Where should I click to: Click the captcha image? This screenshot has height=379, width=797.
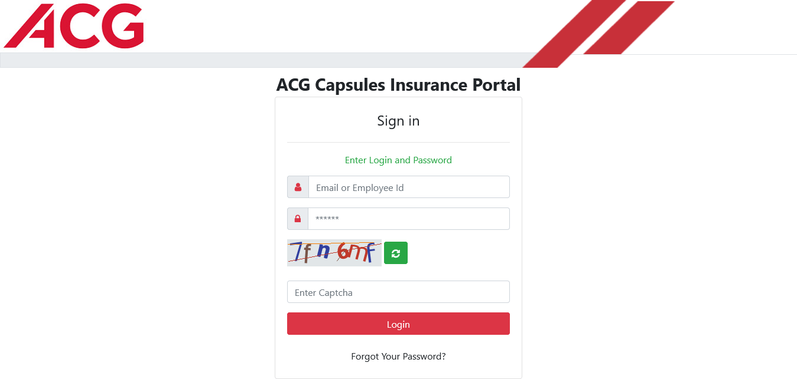pyautogui.click(x=334, y=253)
